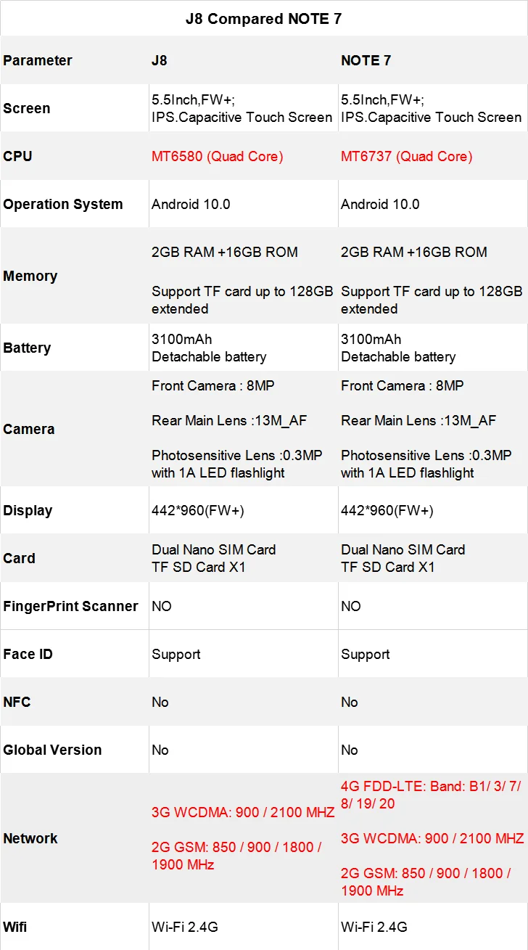This screenshot has width=528, height=950.
Task: Click J8's Face ID Support cell
Action: pos(244,654)
